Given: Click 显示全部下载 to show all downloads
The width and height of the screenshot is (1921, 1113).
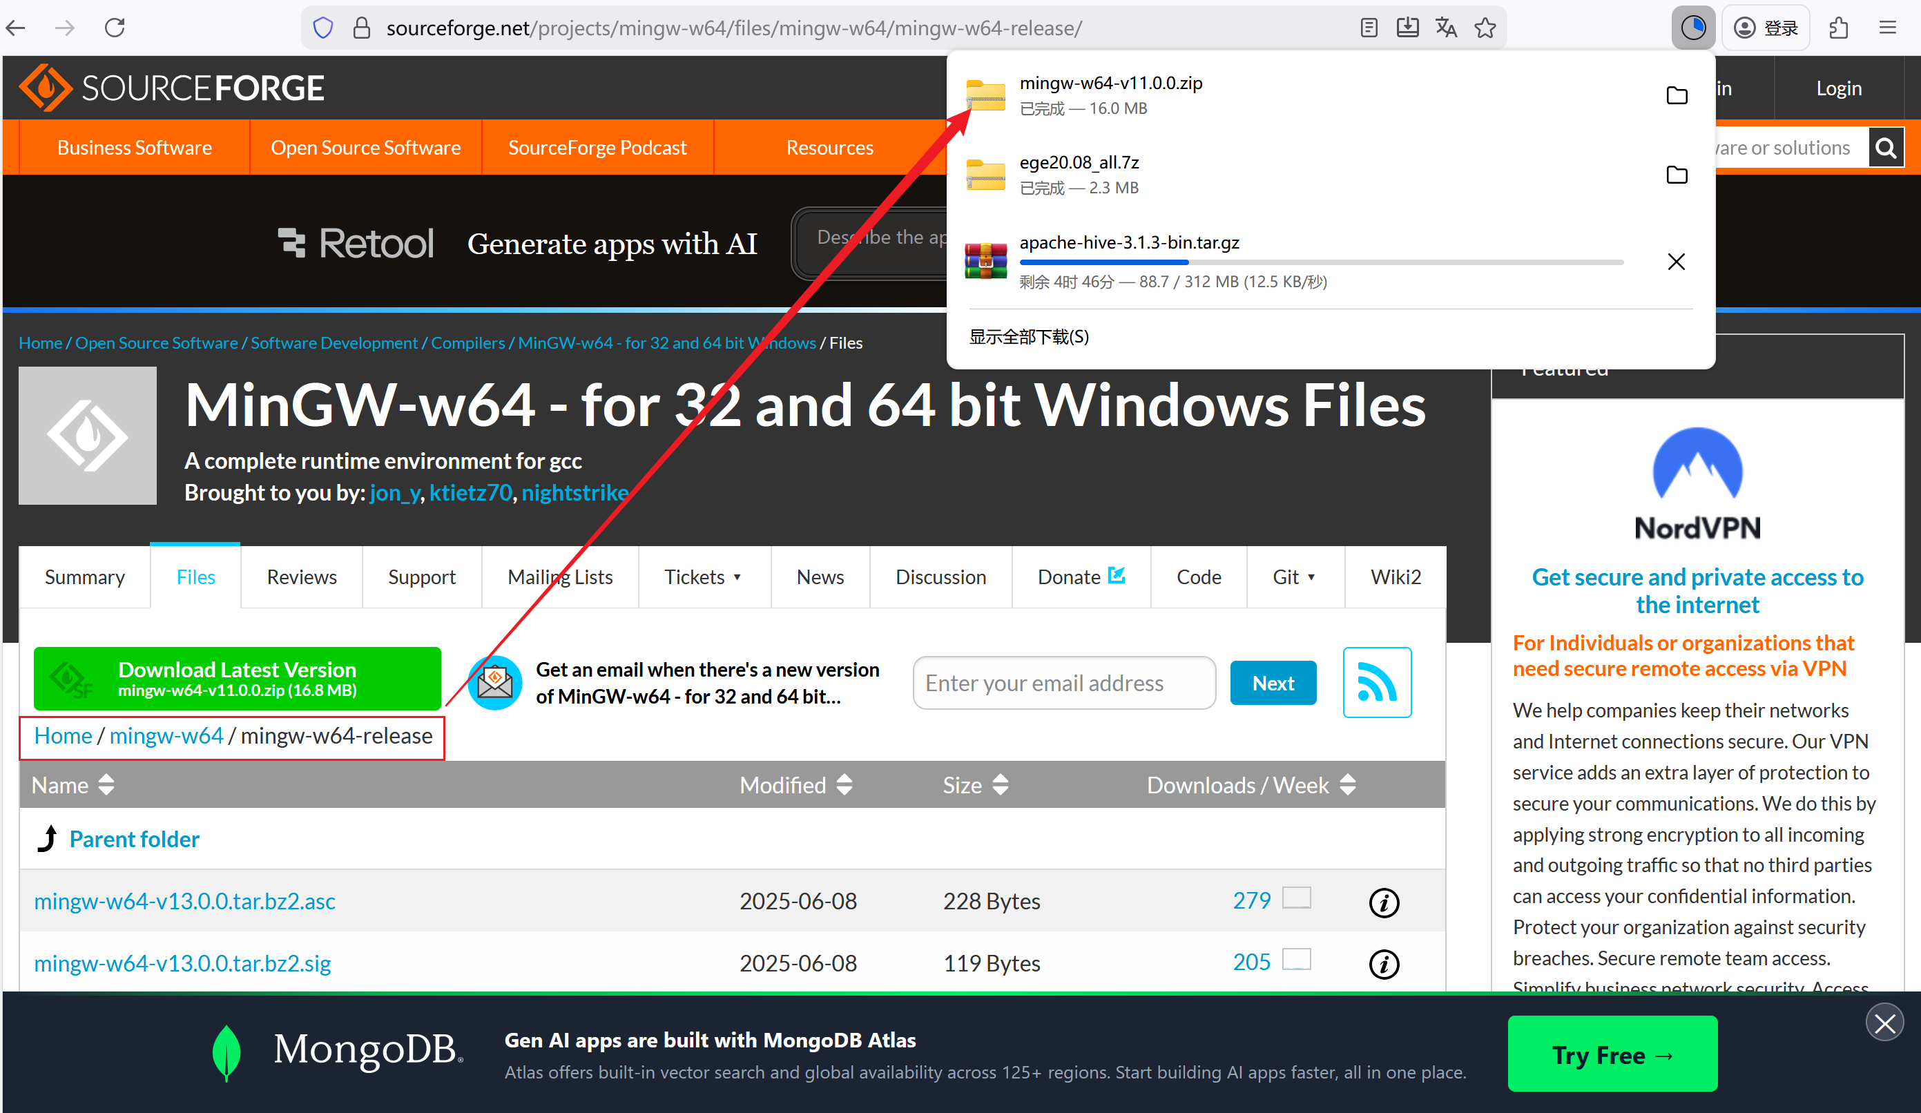Looking at the screenshot, I should point(1028,336).
